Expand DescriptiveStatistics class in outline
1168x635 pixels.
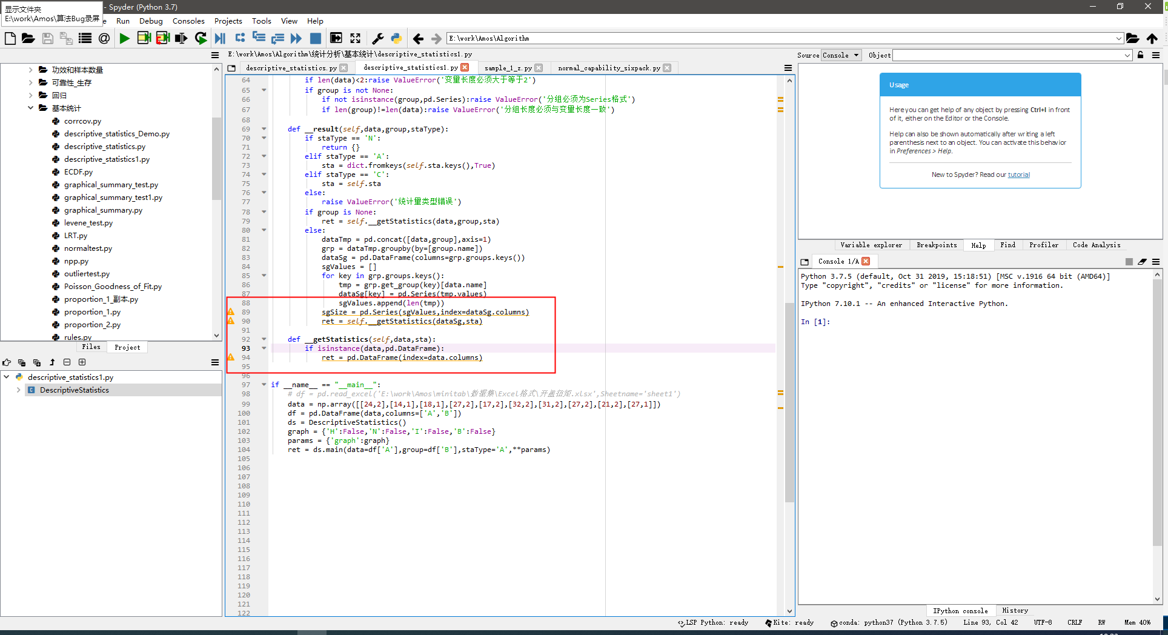pos(18,390)
